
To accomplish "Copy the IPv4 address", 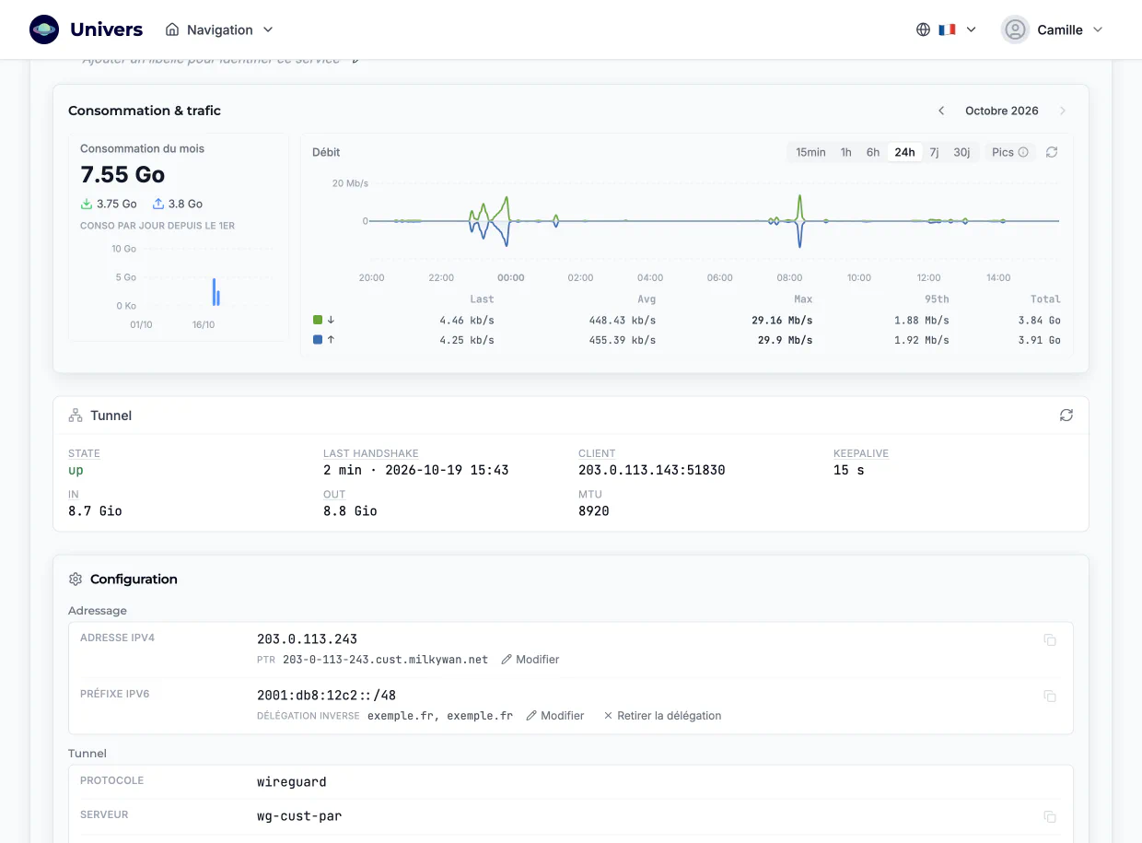I will click(1050, 640).
